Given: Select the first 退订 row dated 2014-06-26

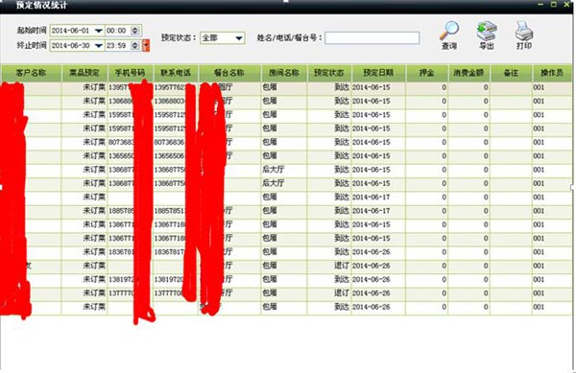Looking at the screenshot, I should (x=286, y=266).
